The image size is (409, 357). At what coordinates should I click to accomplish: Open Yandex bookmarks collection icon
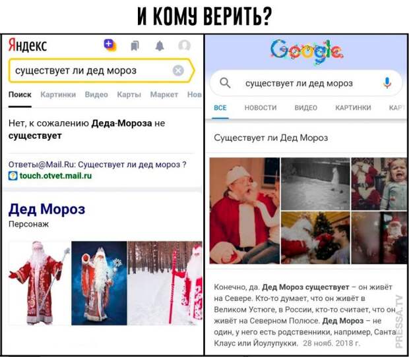coord(135,46)
